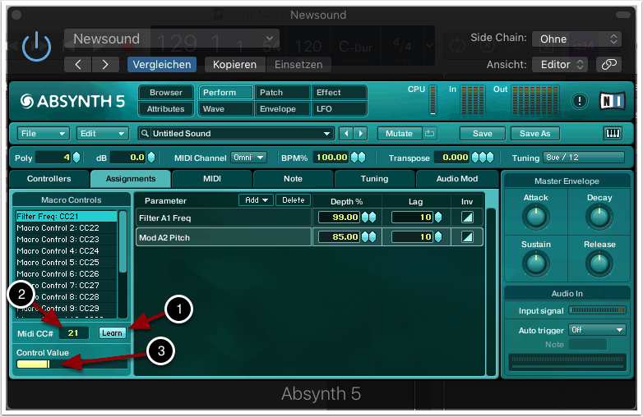Expand the MIDI Channel Omni dropdown
Viewport: 643px width, 417px height.
(249, 157)
